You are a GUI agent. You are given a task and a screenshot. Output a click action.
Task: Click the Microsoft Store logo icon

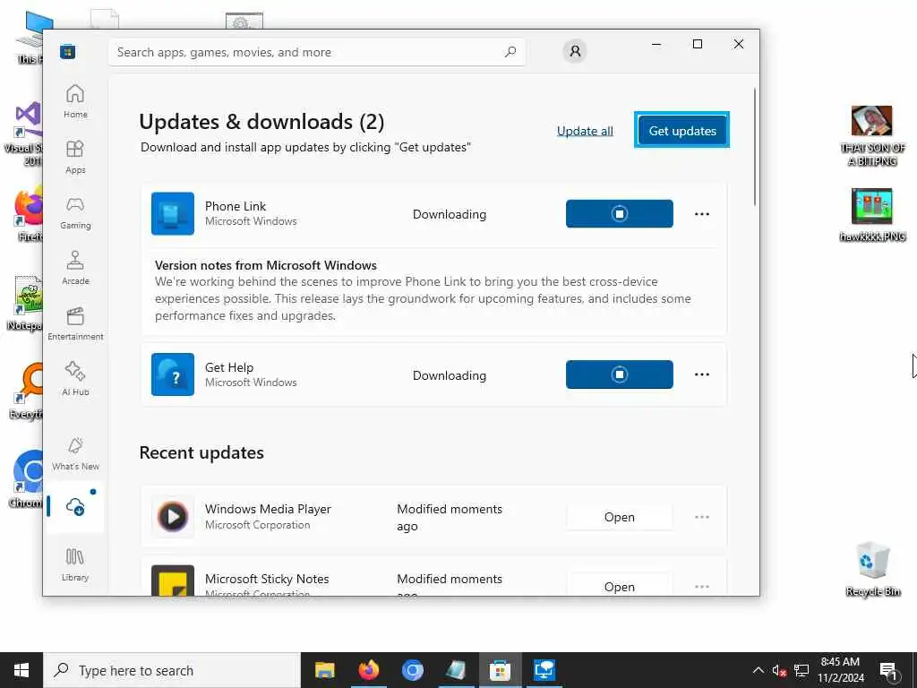click(67, 51)
